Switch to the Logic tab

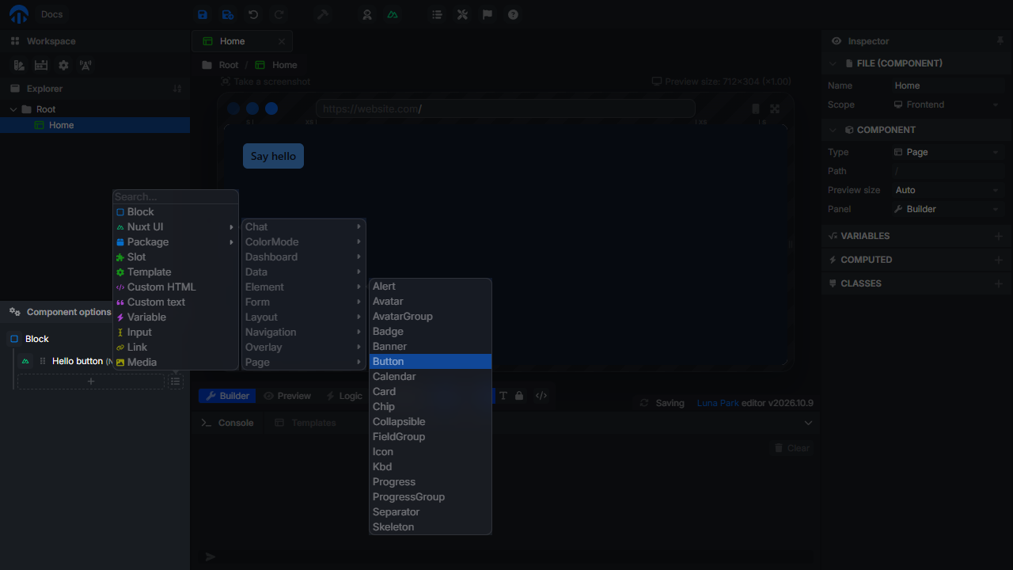tap(343, 396)
